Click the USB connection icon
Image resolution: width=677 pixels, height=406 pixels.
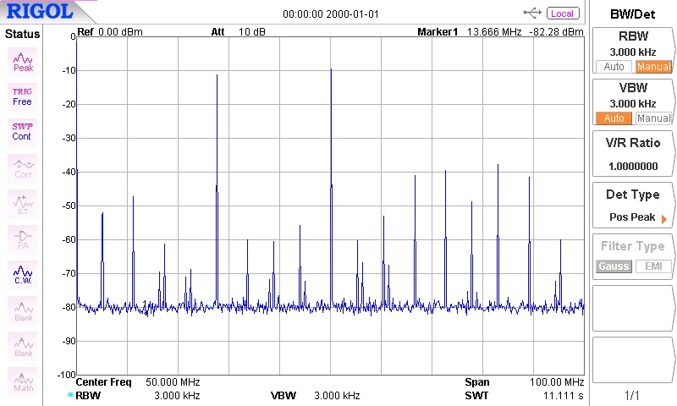coord(533,13)
